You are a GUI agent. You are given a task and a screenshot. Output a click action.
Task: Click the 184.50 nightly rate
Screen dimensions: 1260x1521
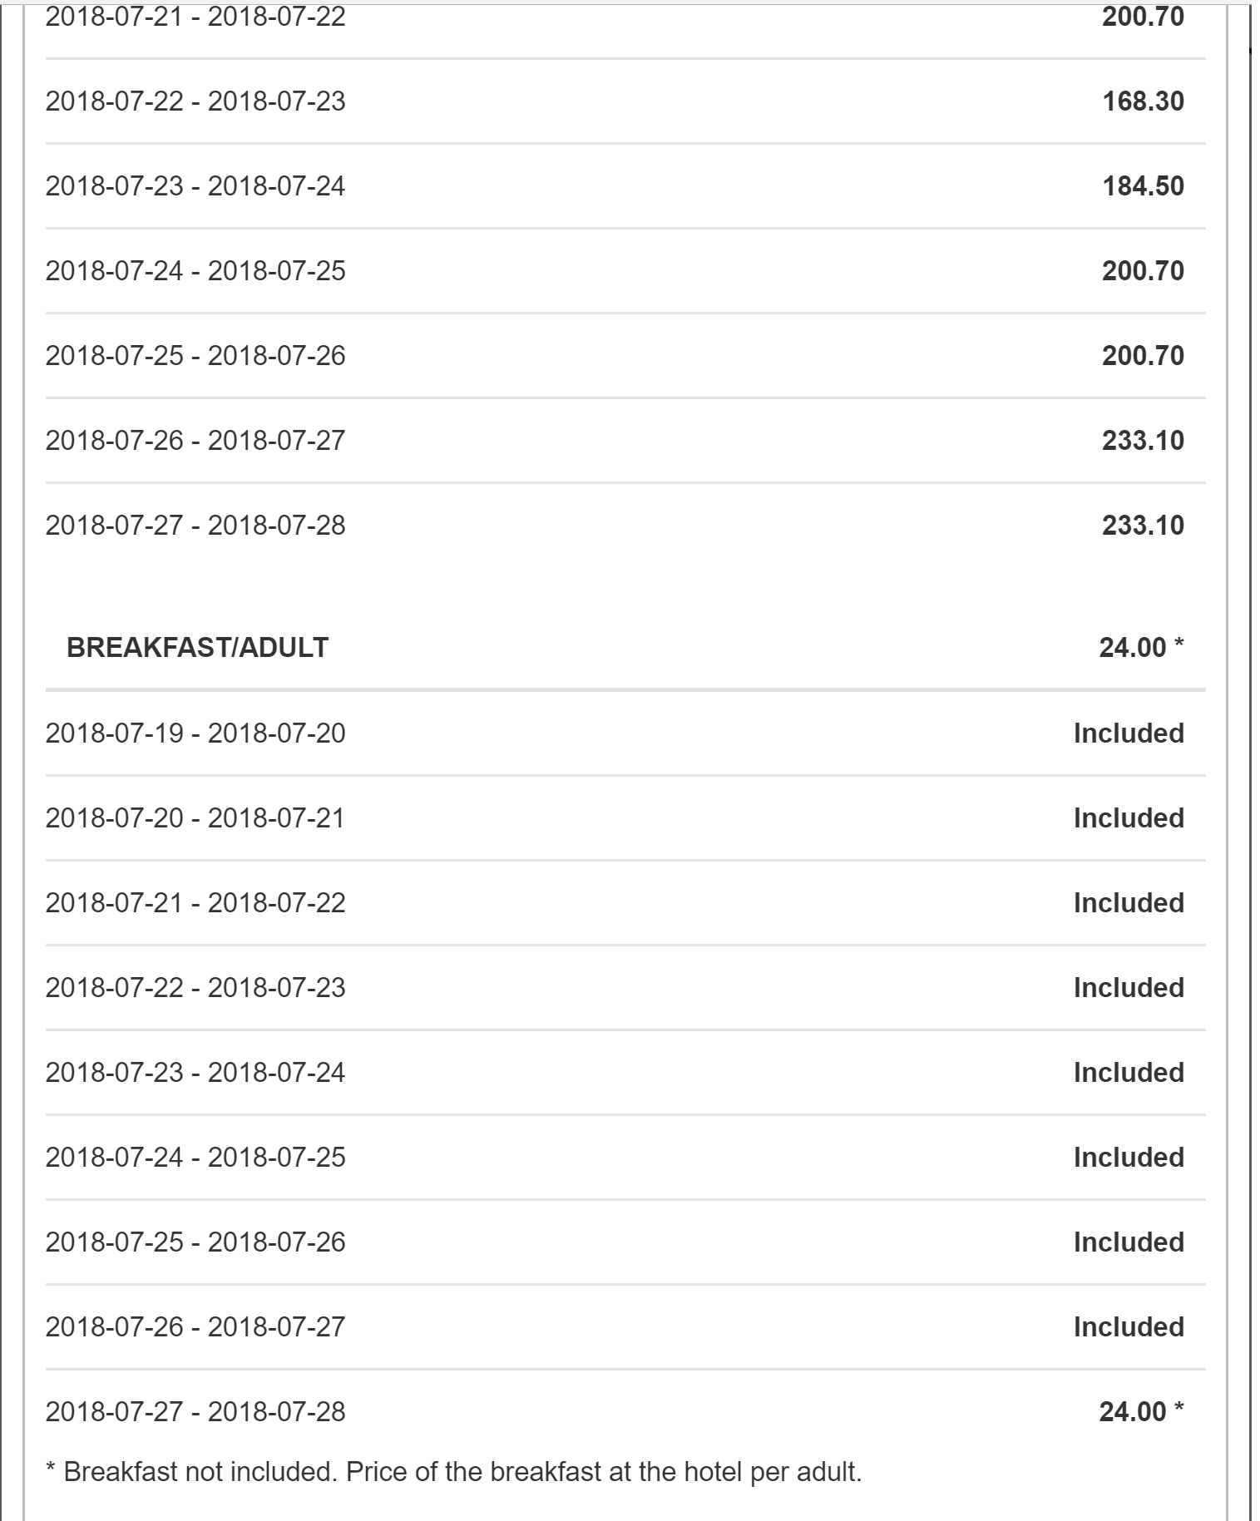1142,186
